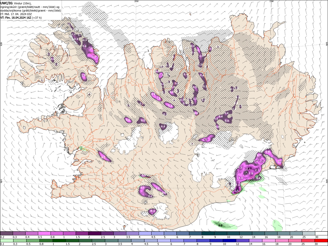Click the light blue 5–6 lower rain legend swatch
328x246 pixels.
tap(164, 241)
